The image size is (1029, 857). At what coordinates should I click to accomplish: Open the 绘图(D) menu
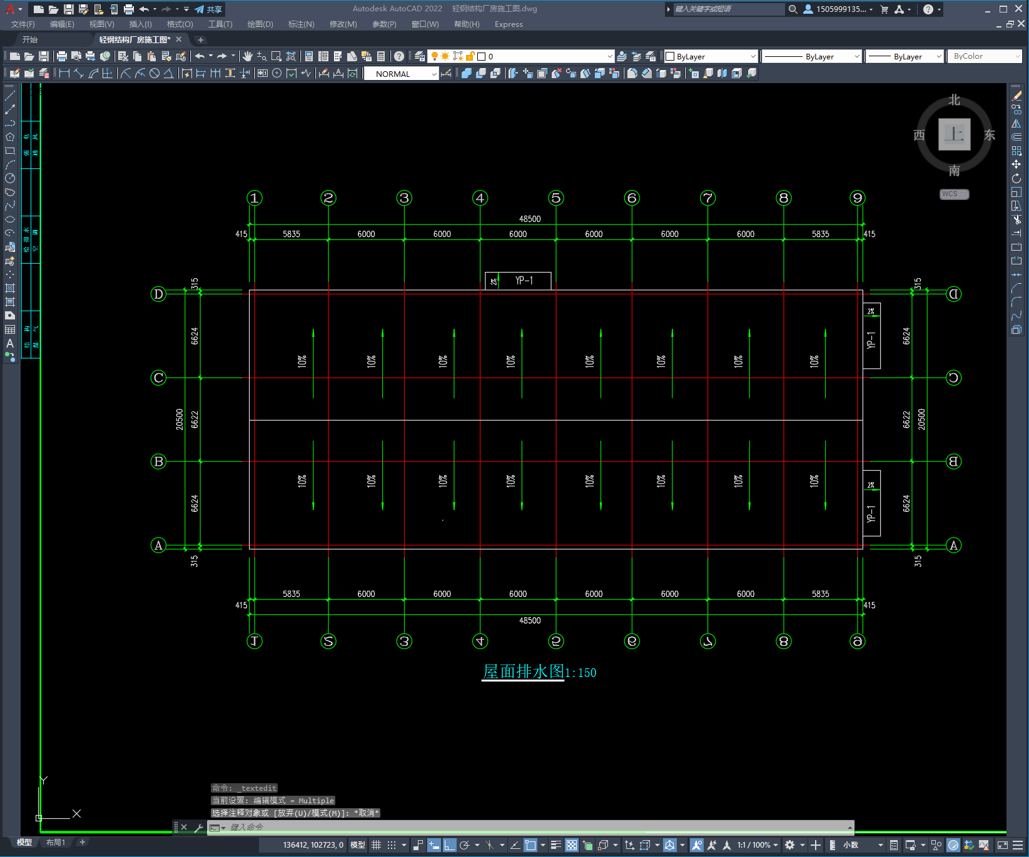tap(260, 24)
